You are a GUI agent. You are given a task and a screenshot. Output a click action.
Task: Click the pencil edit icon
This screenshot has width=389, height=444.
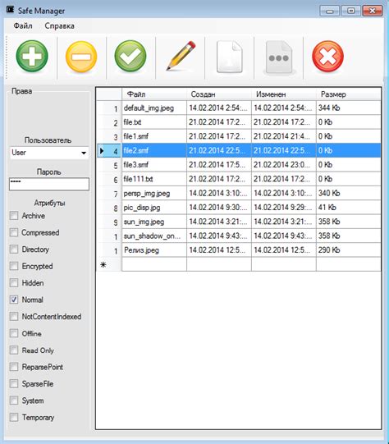pos(181,56)
